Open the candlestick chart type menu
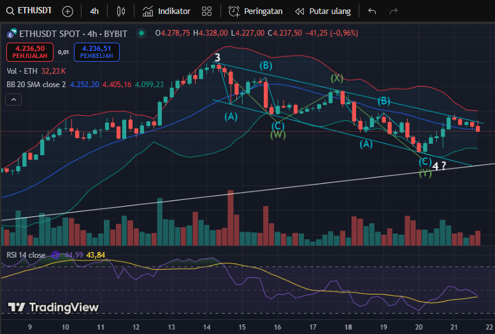Viewport: 495px width, 334px height. pyautogui.click(x=121, y=11)
